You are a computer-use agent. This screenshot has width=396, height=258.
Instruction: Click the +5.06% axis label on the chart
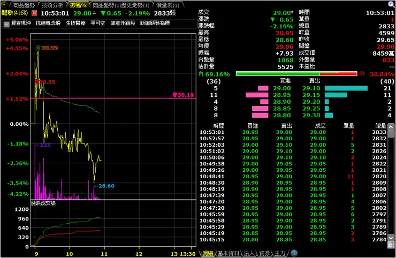(17, 40)
